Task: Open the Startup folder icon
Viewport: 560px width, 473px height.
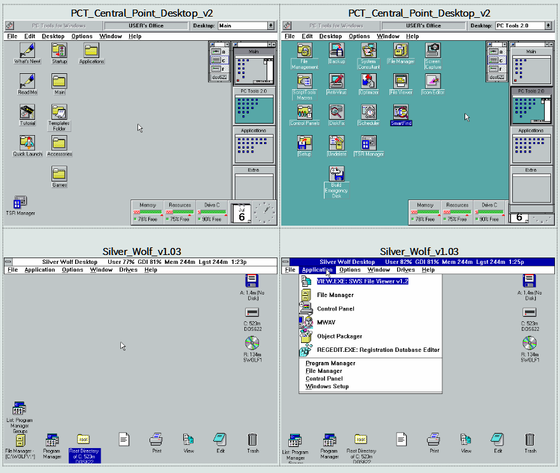Action: tap(59, 54)
